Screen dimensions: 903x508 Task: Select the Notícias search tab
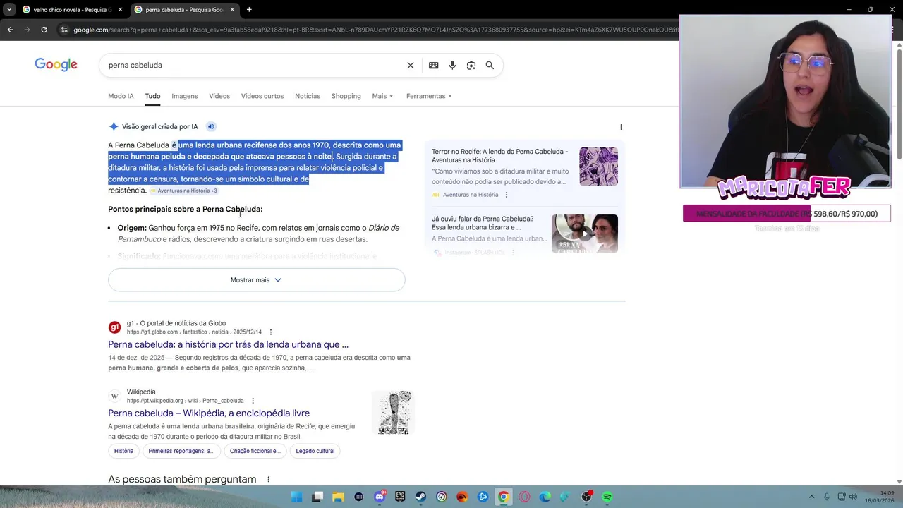[x=308, y=96]
